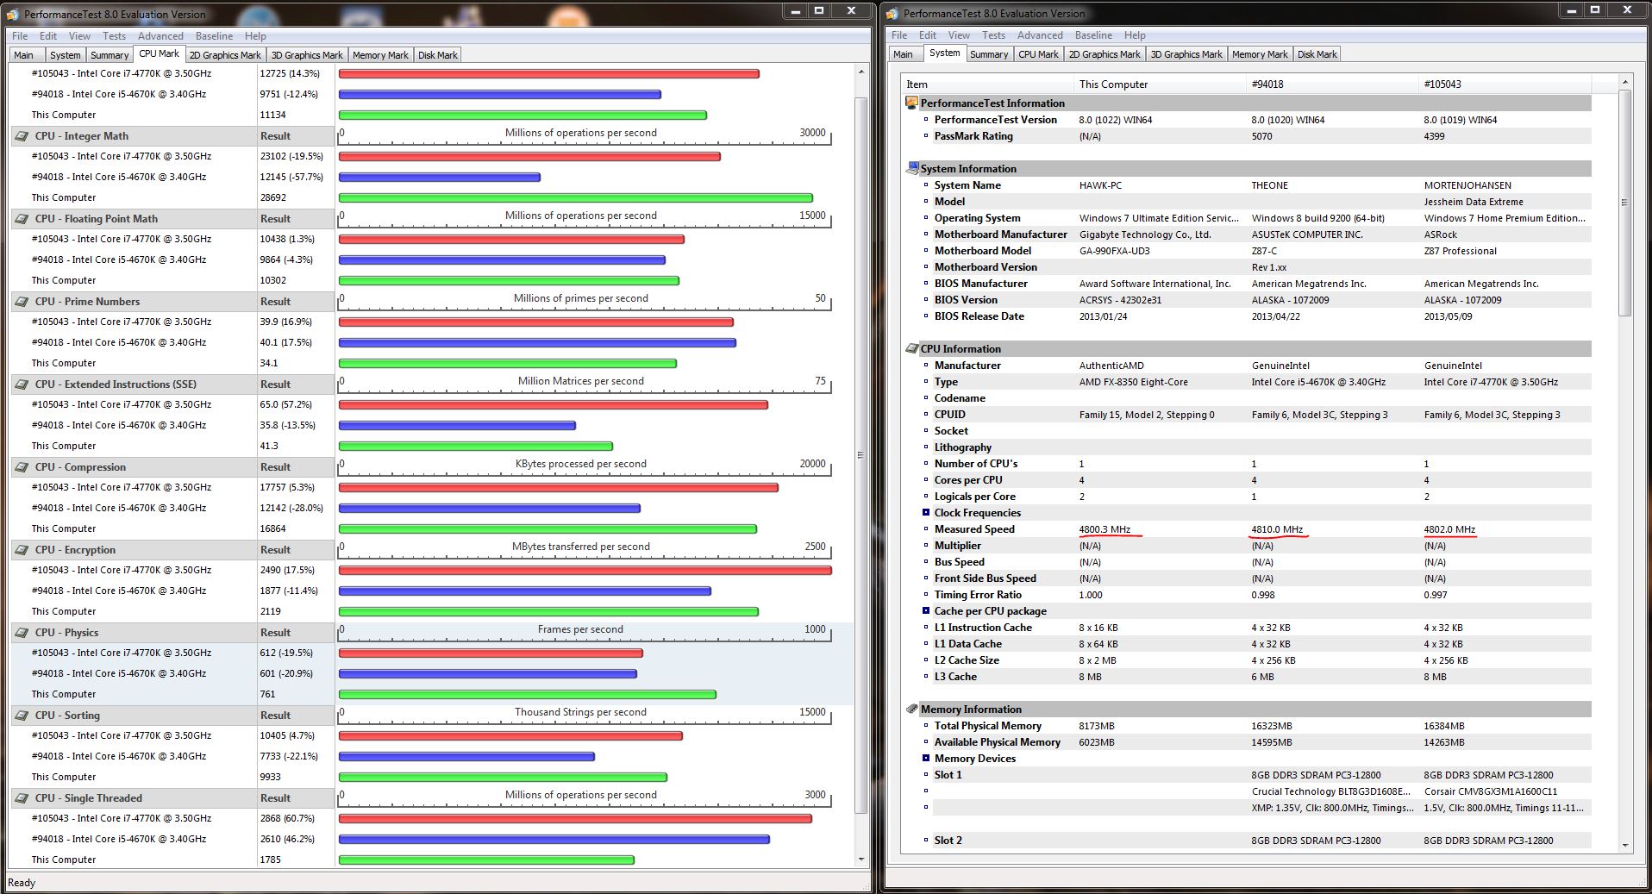This screenshot has width=1652, height=894.
Task: Open the 2D Graphics Mark tab in left window
Action: click(225, 55)
